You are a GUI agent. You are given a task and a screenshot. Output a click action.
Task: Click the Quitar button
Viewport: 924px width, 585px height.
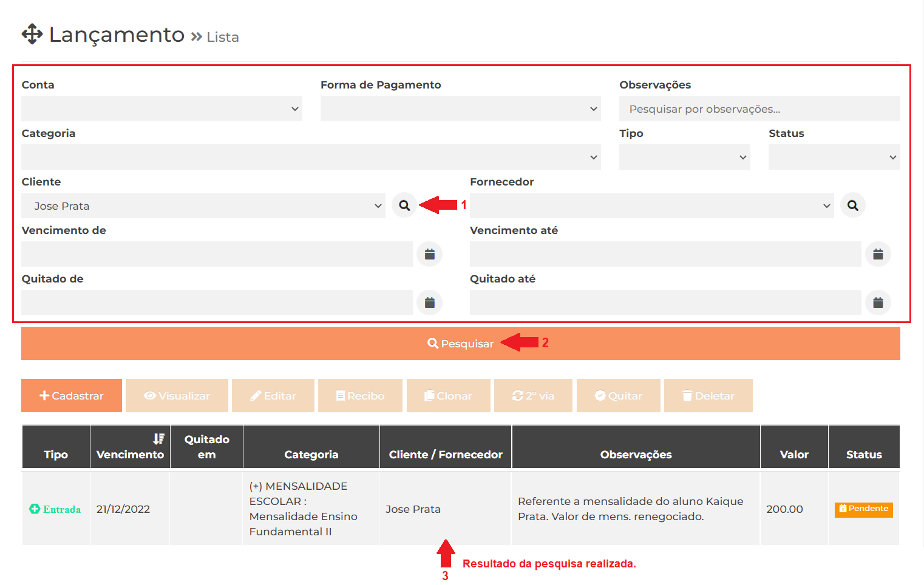pyautogui.click(x=619, y=395)
